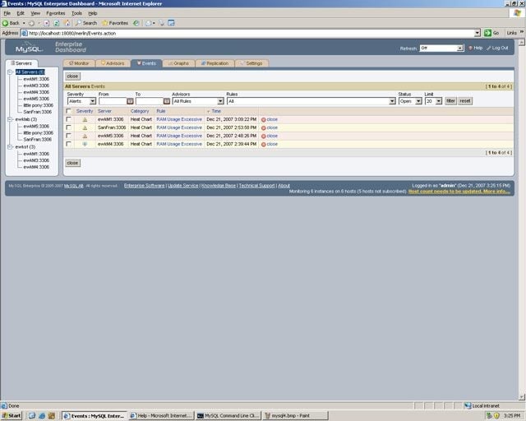Viewport: 526px width, 421px height.
Task: Open the Severity dropdown showing Alerts
Action: click(x=81, y=101)
